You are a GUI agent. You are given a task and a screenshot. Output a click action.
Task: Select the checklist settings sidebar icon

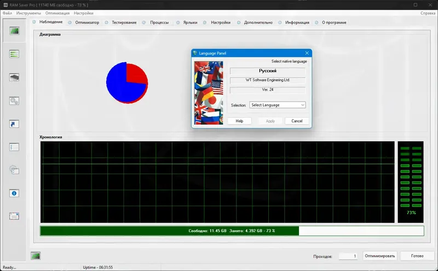[x=14, y=147]
